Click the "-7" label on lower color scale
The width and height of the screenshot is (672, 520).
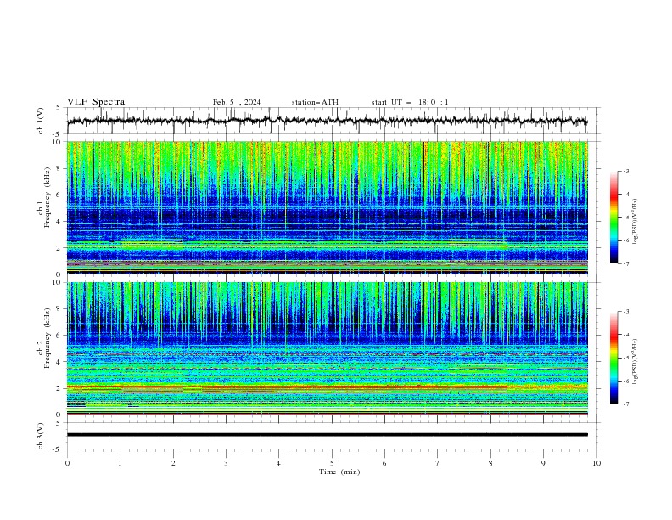tap(625, 404)
